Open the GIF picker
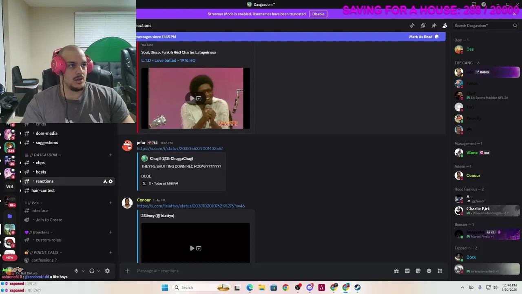 click(407, 271)
